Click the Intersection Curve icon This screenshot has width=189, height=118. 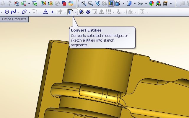[81, 12]
